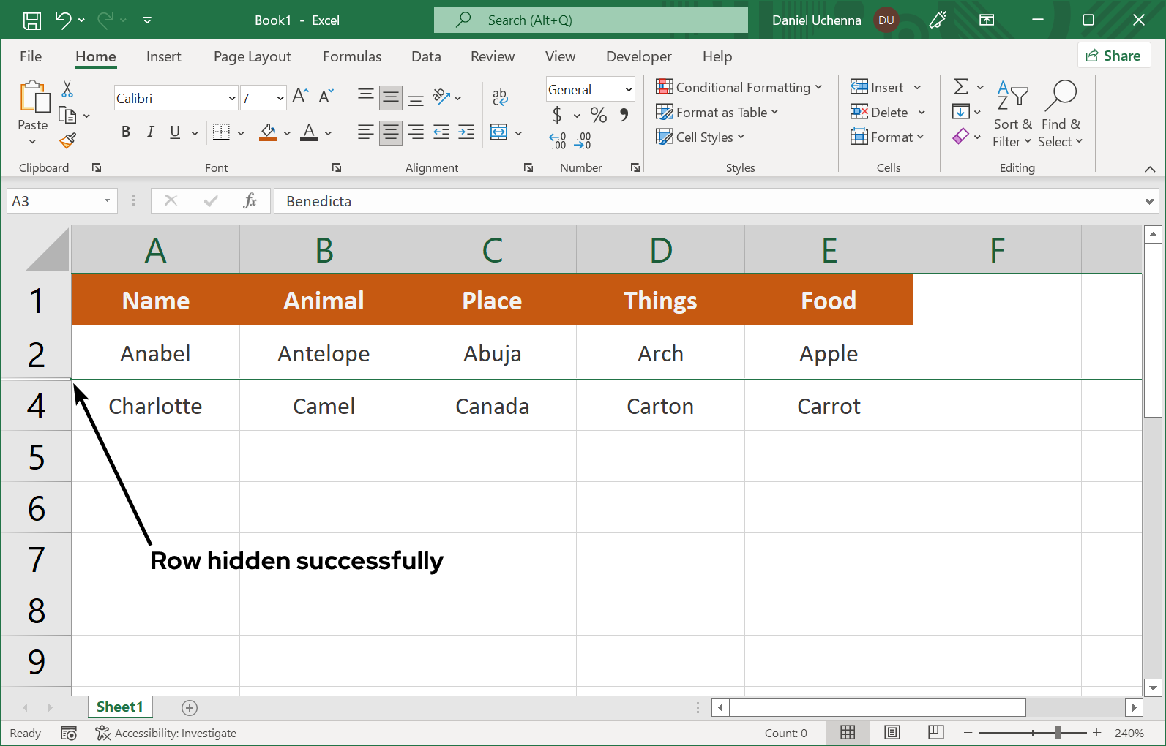Screen dimensions: 1166x746
Task: Expand the Conditional Formatting menu
Action: (739, 87)
